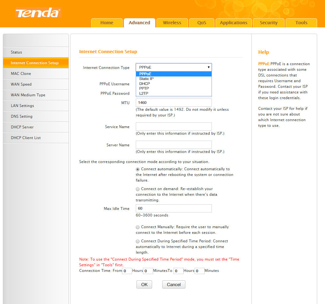Click the PPPoE Password label
This screenshot has width=325, height=304.
(x=115, y=93)
